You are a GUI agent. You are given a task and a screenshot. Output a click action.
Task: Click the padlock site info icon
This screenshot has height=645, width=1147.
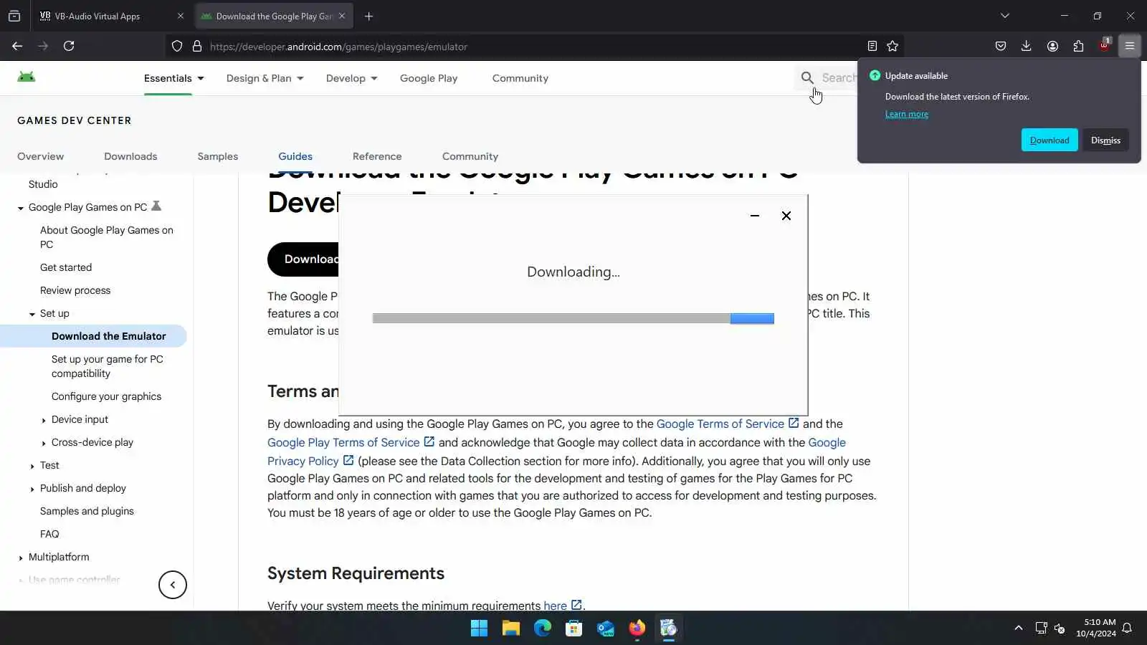pos(197,47)
